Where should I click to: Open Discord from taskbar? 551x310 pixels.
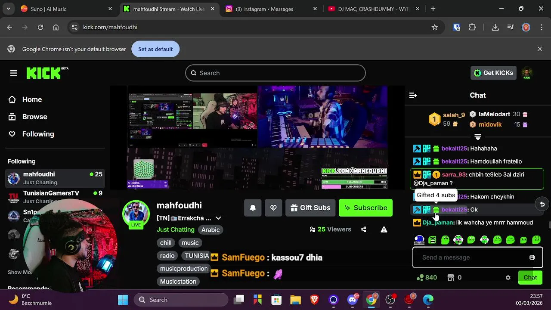tap(353, 300)
